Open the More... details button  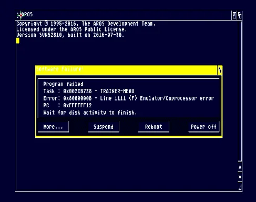53,127
